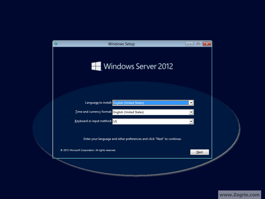Click the 'Keyboard or input method:' label

point(93,121)
